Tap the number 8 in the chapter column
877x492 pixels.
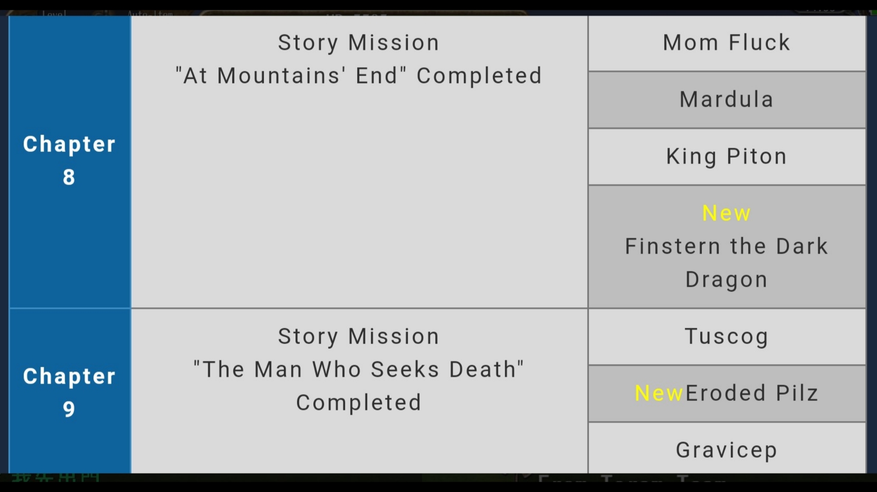69,177
